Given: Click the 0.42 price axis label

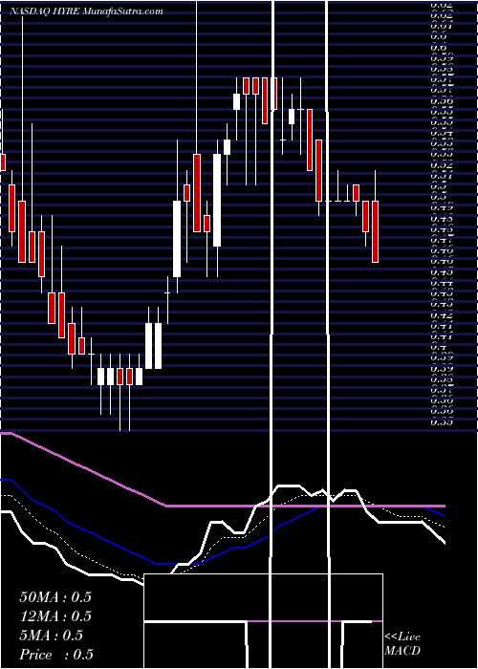Looking at the screenshot, I should (441, 315).
